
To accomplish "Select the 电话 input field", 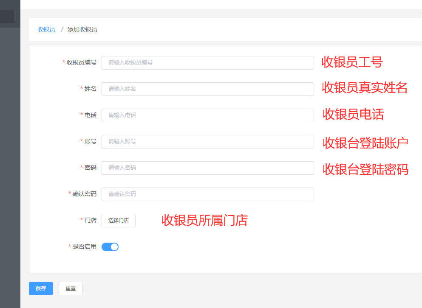I will 207,115.
